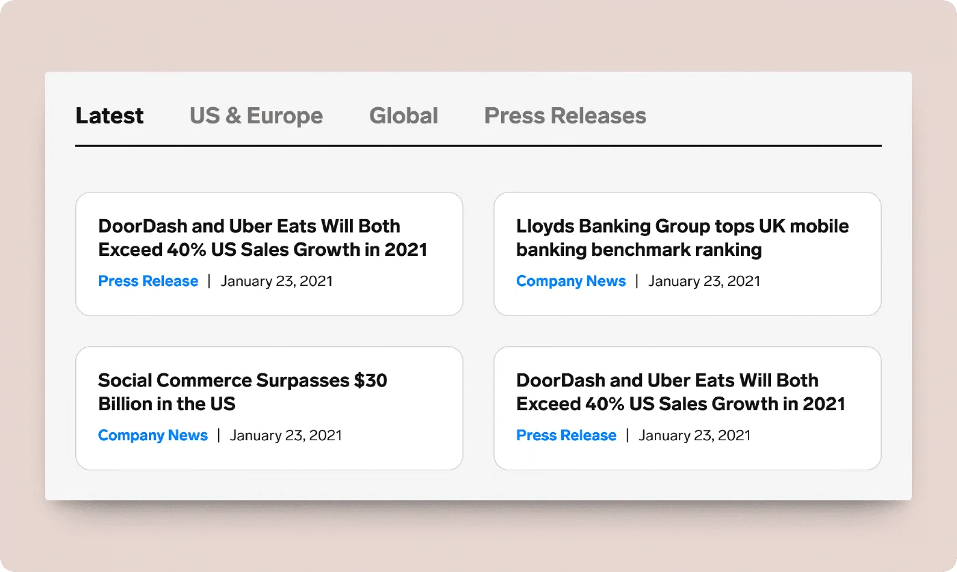Go to the Press Releases tab
957x572 pixels.
(565, 115)
